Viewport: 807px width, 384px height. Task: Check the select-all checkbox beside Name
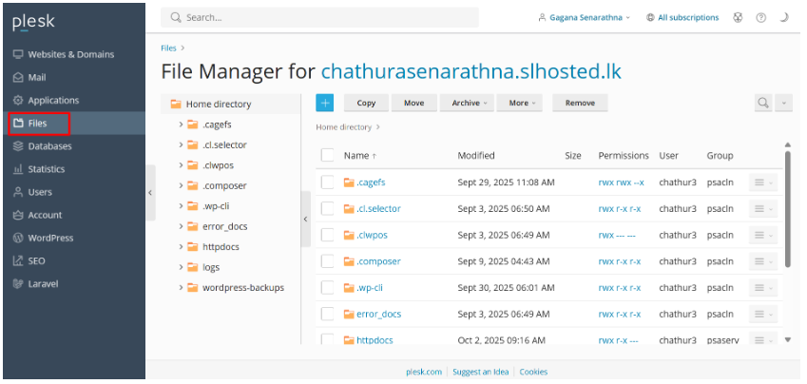pos(328,155)
